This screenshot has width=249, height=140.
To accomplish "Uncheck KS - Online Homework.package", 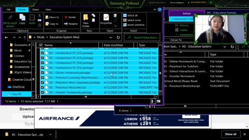I will point(42,73).
